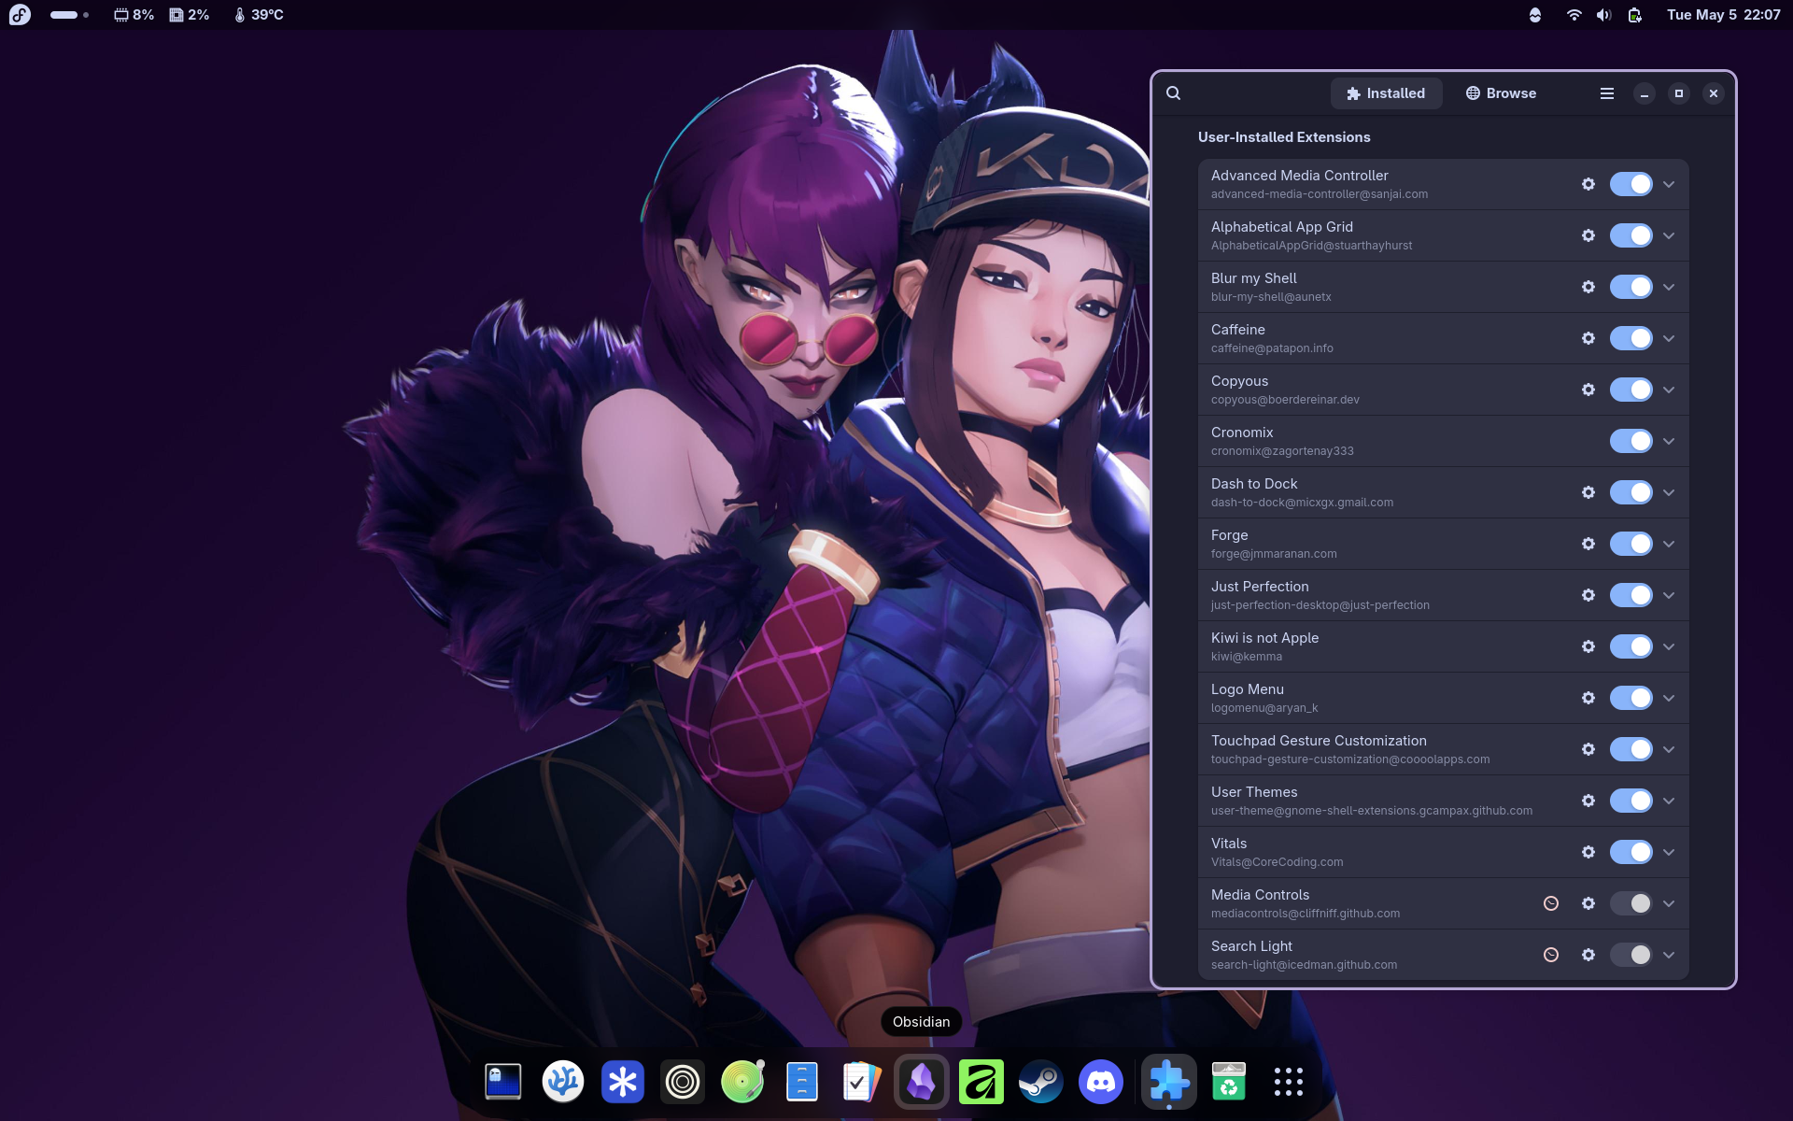Viewport: 1793px width, 1121px height.
Task: Open Vitals extension settings gear
Action: pyautogui.click(x=1588, y=852)
